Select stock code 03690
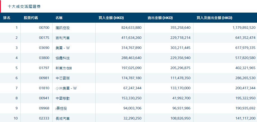The image size is (257, 122). 44,48
